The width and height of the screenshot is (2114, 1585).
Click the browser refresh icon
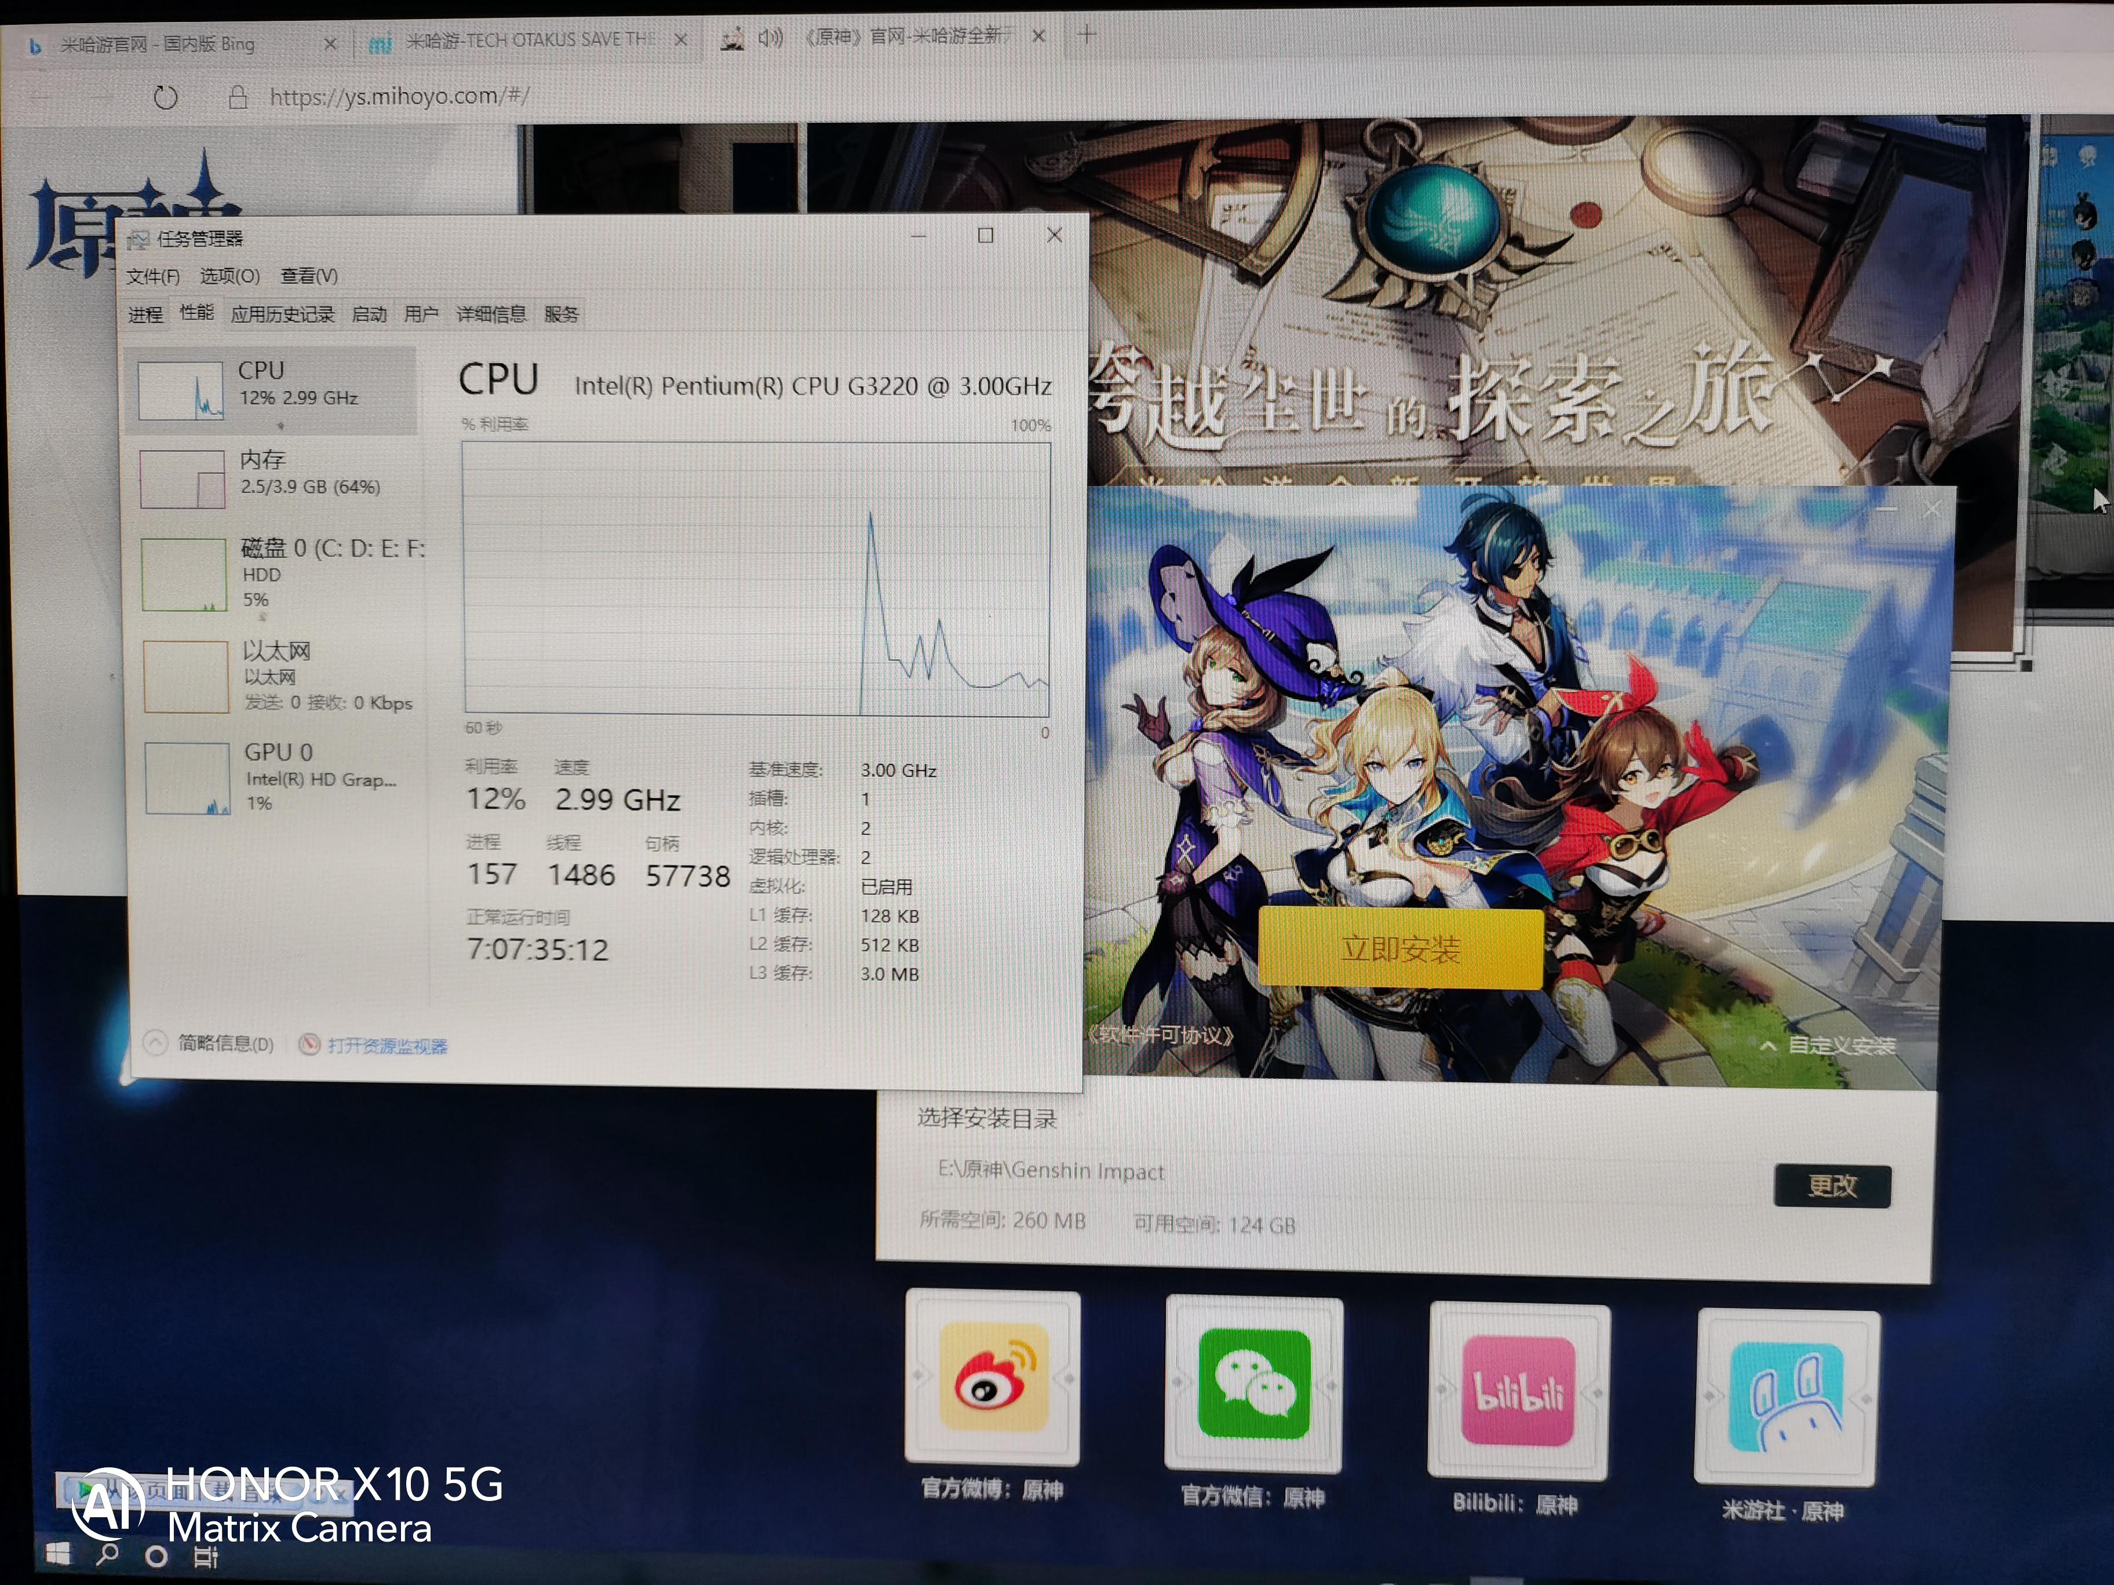pyautogui.click(x=165, y=97)
